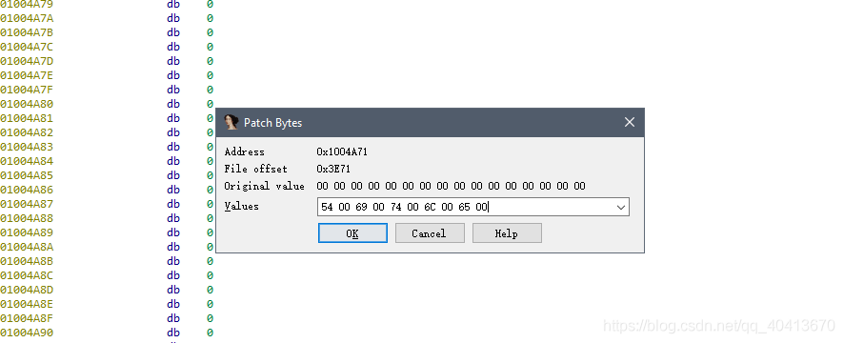This screenshot has width=844, height=343.
Task: Select disassembly line 01004A85
Action: (107, 175)
